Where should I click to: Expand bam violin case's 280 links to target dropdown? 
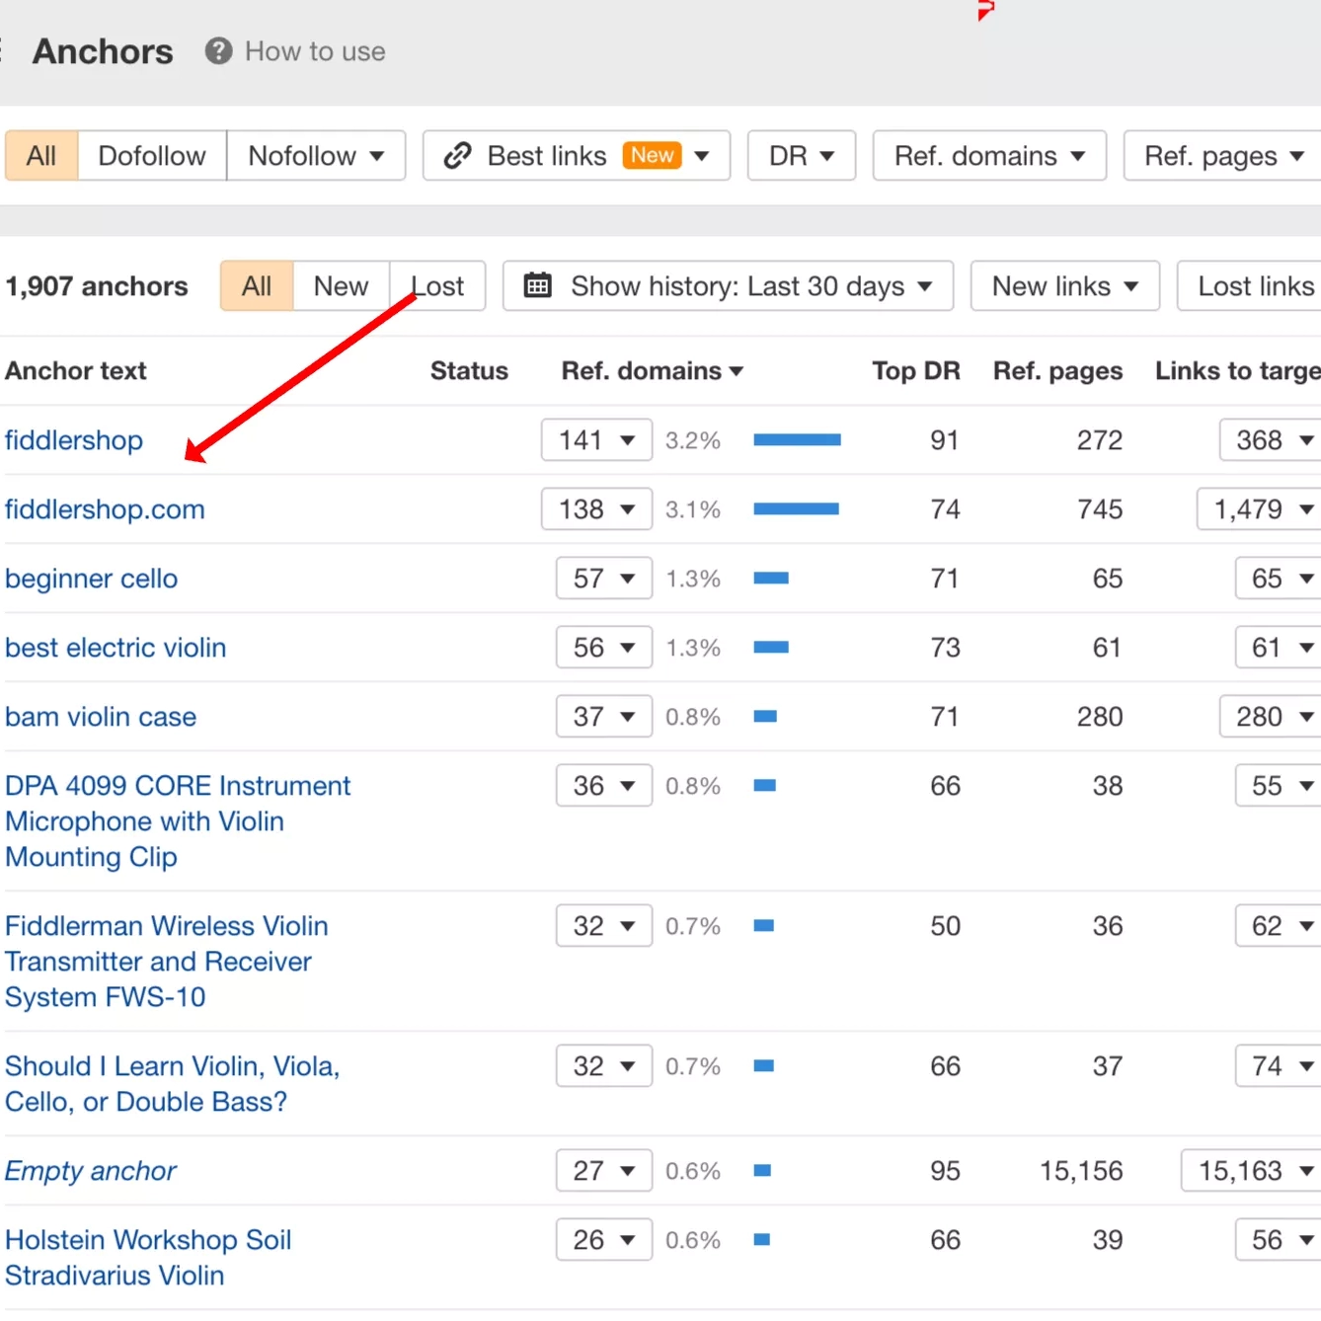coord(1272,717)
